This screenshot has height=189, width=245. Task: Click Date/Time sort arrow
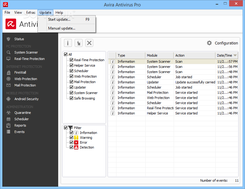pyautogui.click(x=235, y=55)
